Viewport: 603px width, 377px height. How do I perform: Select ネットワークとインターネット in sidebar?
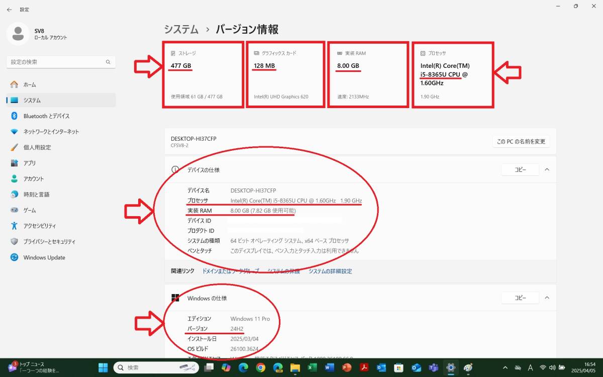tap(51, 132)
